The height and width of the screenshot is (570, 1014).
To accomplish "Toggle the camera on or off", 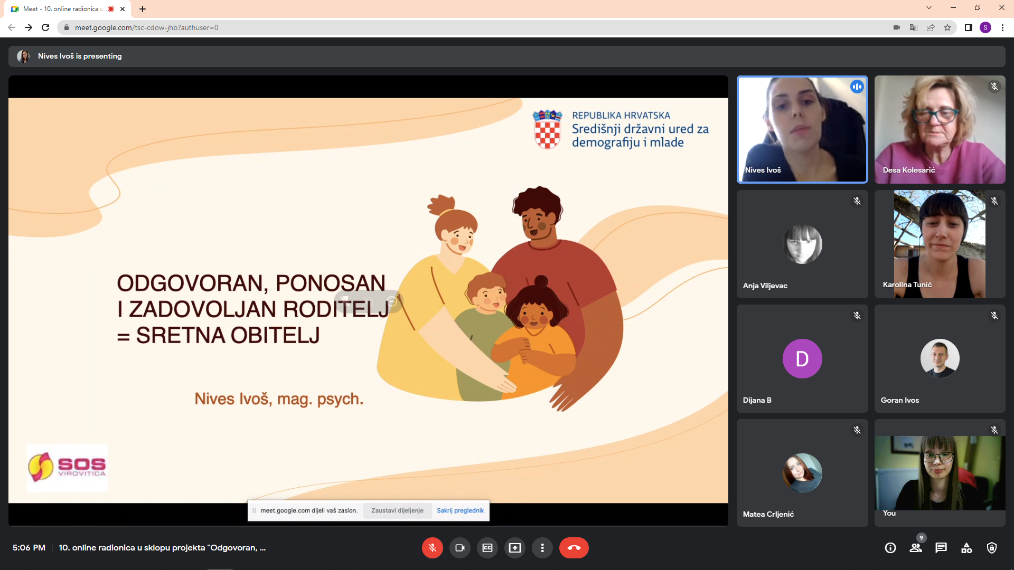I will coord(459,548).
